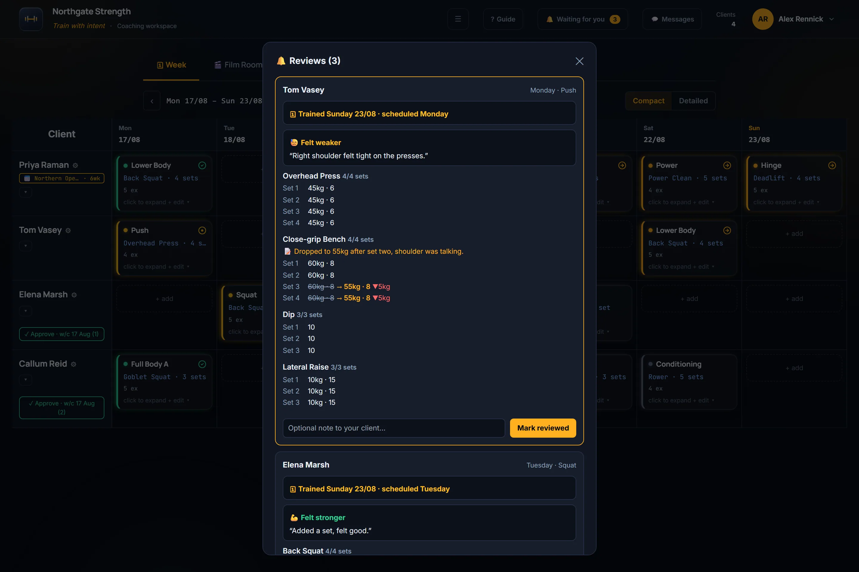The width and height of the screenshot is (859, 572).
Task: Open the Waiting for you notifications button
Action: point(583,19)
